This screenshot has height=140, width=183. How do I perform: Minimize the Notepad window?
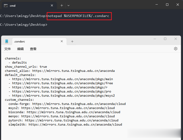[x=155, y=39]
